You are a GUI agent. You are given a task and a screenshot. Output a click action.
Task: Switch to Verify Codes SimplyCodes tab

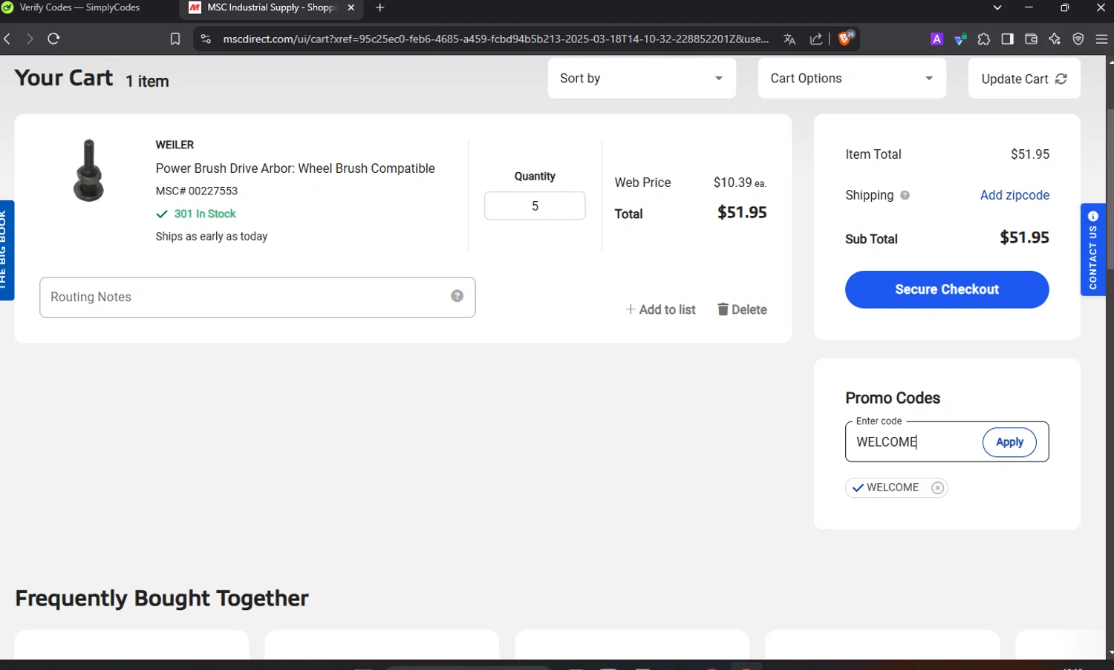(79, 7)
